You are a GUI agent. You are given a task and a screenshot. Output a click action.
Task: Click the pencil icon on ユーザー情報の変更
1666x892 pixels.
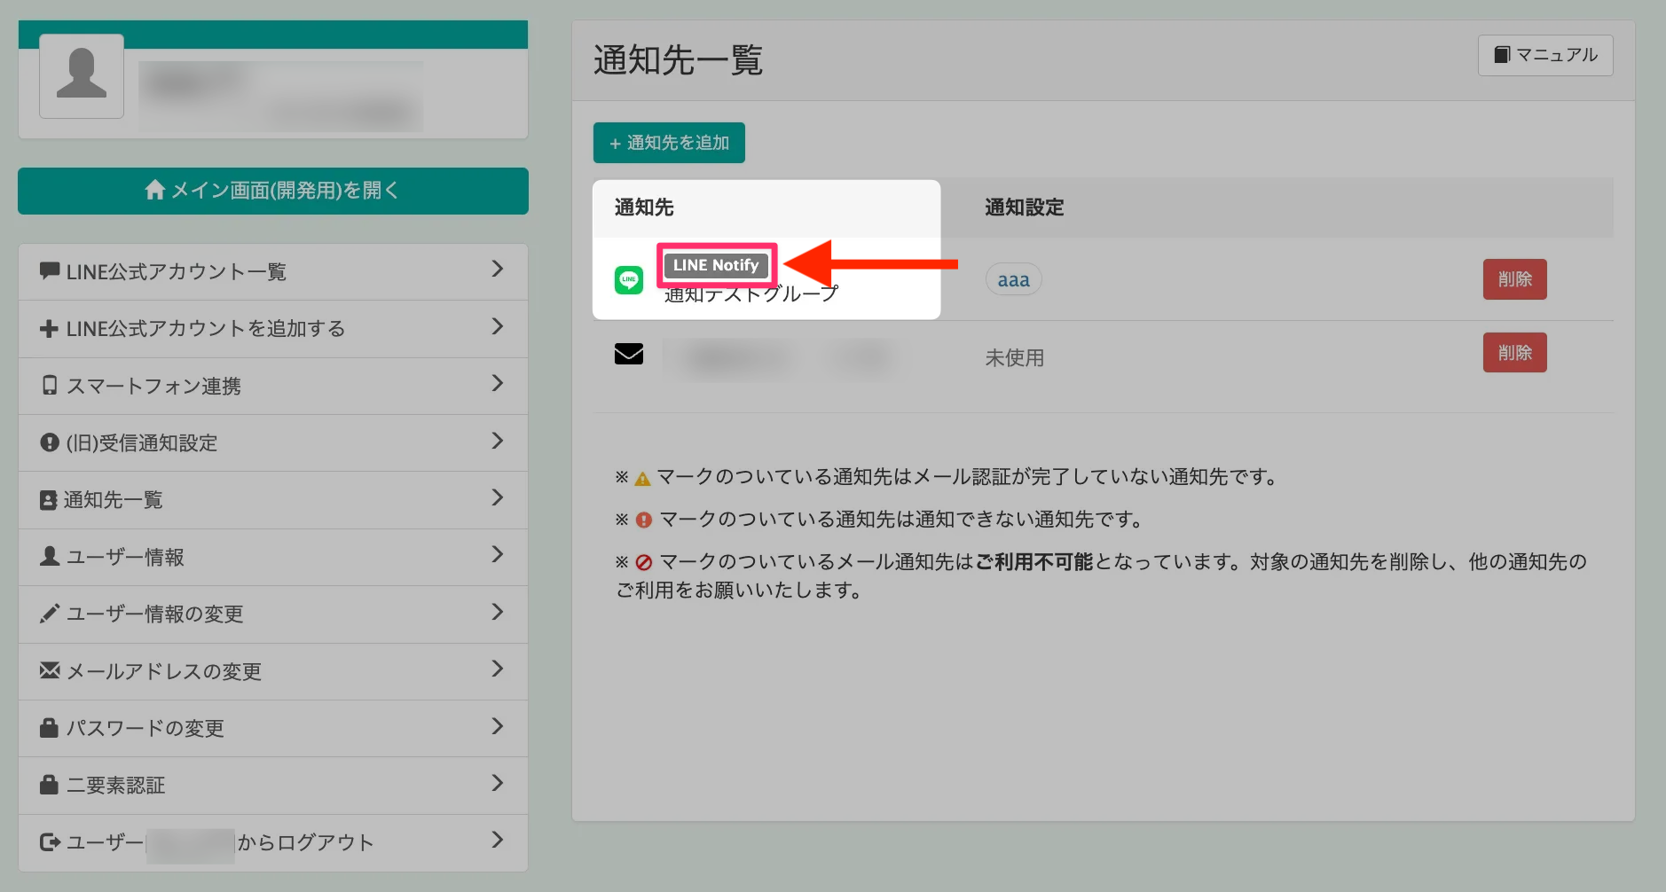click(49, 614)
